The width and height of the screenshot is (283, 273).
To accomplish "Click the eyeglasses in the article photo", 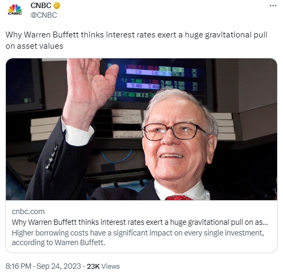I will click(174, 132).
